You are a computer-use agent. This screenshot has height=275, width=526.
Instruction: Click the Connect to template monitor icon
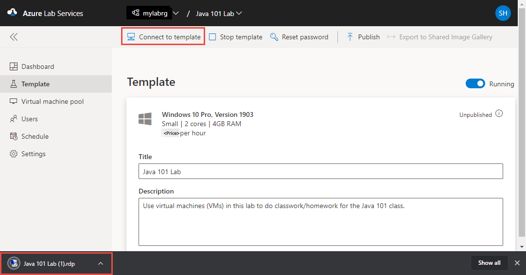click(x=131, y=37)
